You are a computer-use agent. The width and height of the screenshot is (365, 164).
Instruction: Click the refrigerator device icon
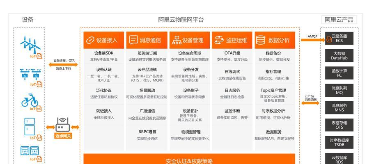pyautogui.click(x=30, y=127)
